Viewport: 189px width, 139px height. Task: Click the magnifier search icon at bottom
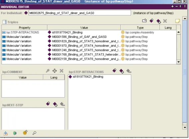34,133
